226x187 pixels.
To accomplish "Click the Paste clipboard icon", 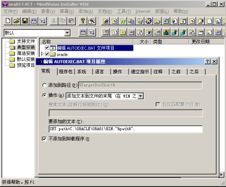I will (x=71, y=21).
